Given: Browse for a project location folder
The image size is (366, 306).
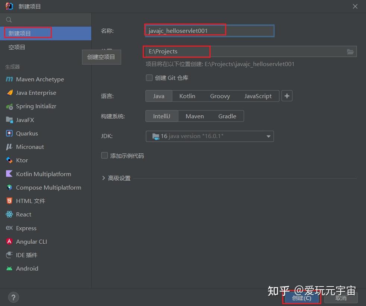Looking at the screenshot, I should [x=350, y=51].
